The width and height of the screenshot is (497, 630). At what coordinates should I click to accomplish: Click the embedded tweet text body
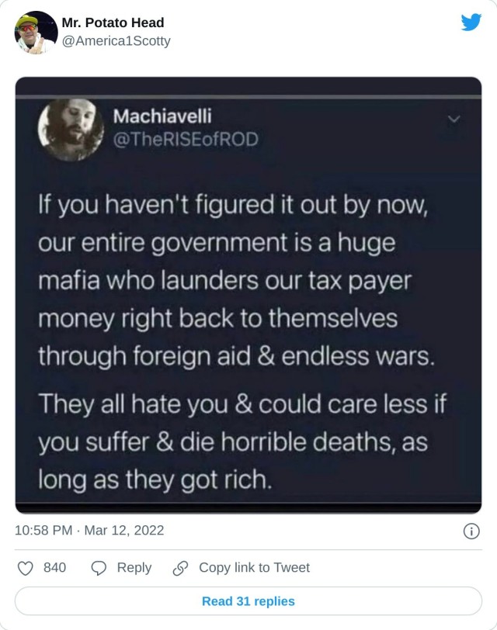tap(242, 342)
